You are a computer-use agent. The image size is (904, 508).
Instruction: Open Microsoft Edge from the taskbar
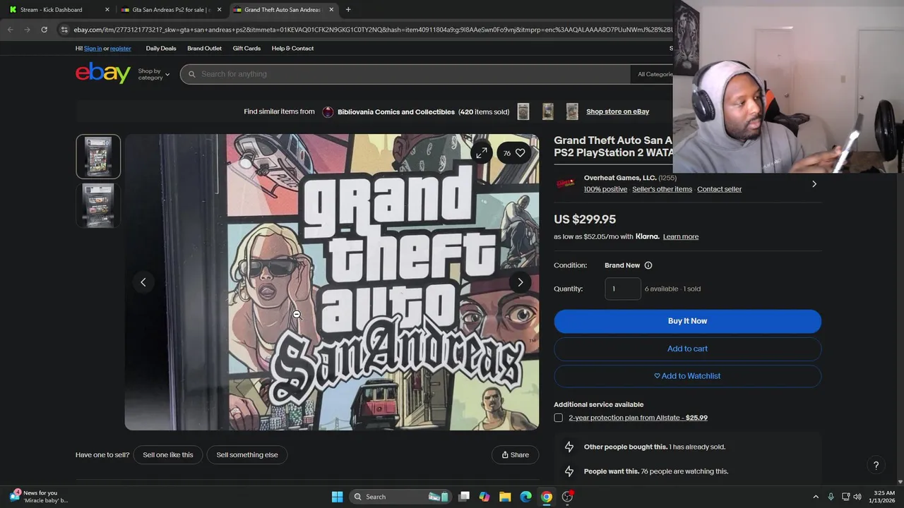(525, 497)
